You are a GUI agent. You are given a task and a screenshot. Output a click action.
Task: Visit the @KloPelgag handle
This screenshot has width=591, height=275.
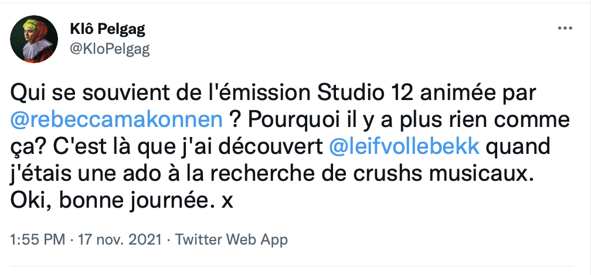110,49
